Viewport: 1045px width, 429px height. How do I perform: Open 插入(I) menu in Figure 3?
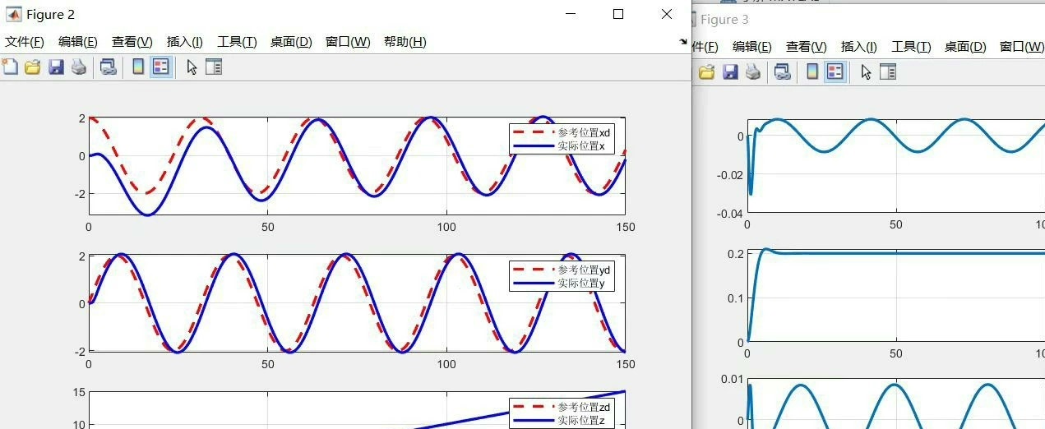point(859,47)
